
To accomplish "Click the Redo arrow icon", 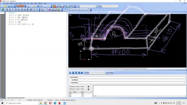I will pos(41,6).
